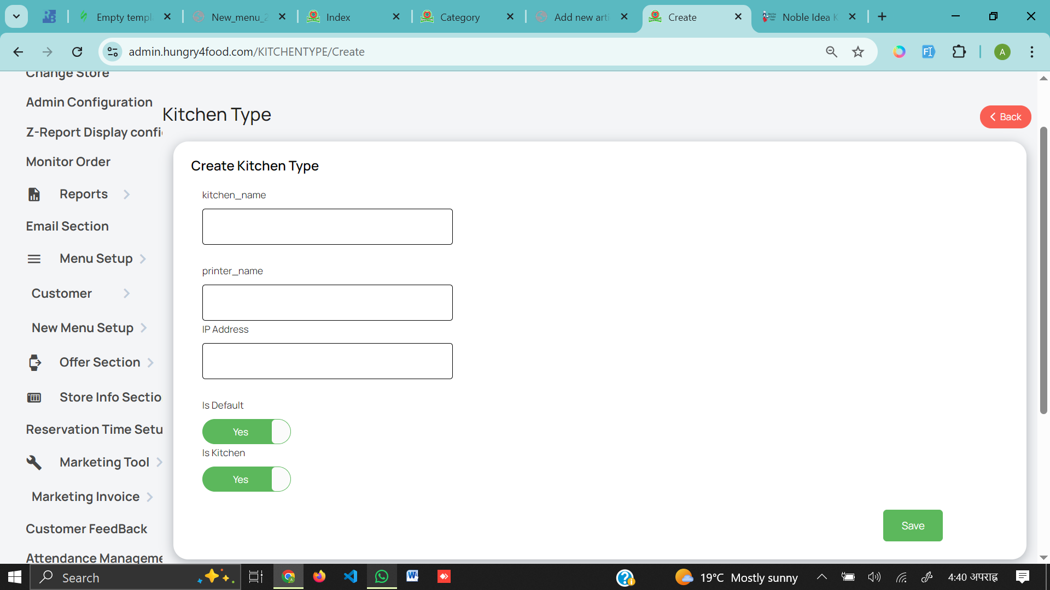Click the Marketing Tool wrench icon
Screen dimensions: 1050x590
tap(34, 462)
